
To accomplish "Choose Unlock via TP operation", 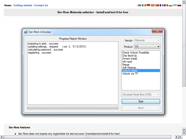I will tap(141, 74).
